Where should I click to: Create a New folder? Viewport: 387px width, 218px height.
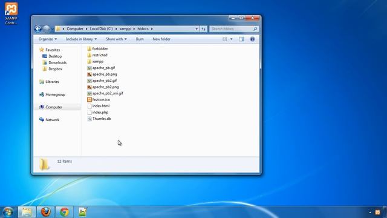point(161,39)
